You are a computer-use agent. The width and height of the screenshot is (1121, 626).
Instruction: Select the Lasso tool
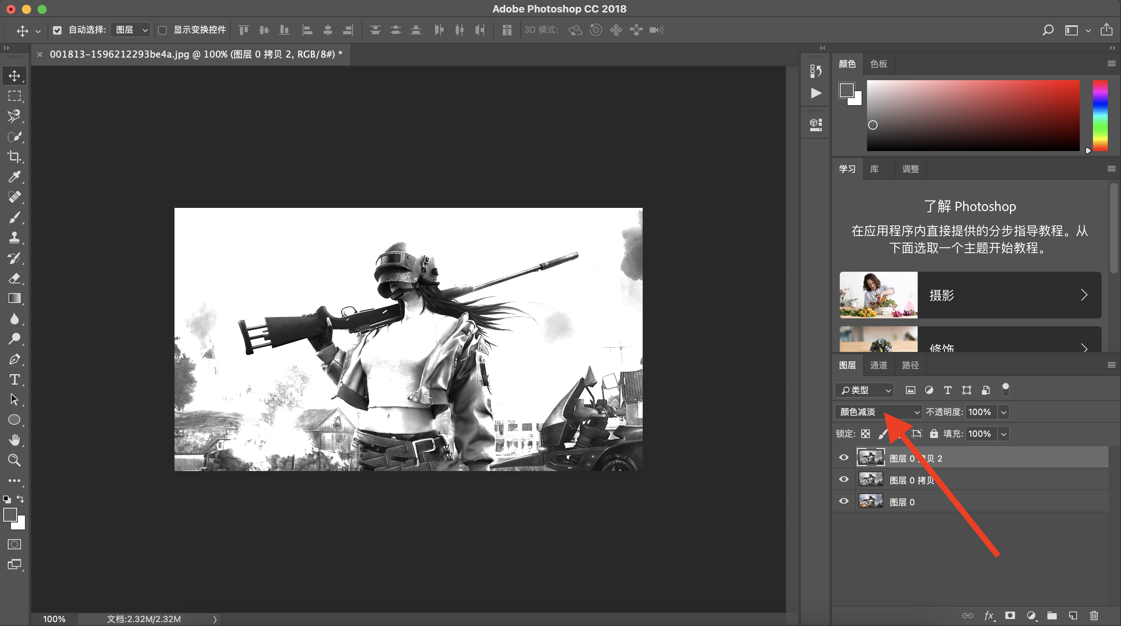click(x=14, y=116)
